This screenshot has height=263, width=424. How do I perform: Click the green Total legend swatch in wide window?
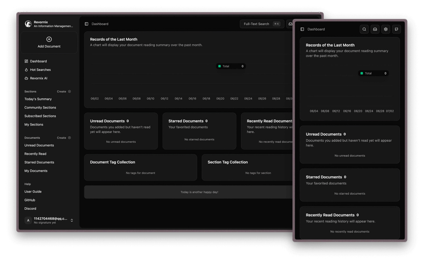coord(219,66)
